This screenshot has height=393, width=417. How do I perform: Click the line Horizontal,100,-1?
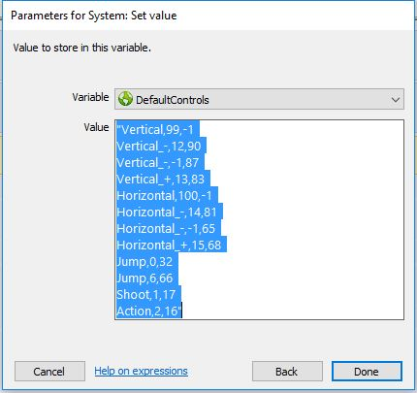click(164, 196)
